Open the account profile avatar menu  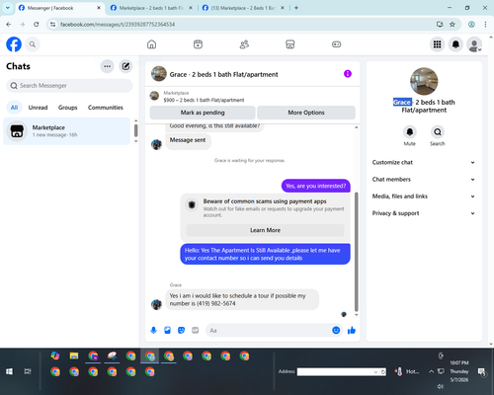coord(474,44)
